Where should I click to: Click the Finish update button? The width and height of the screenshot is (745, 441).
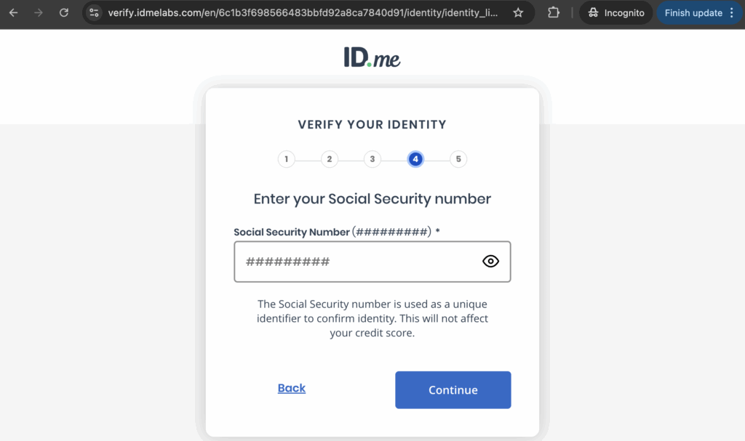pos(693,13)
